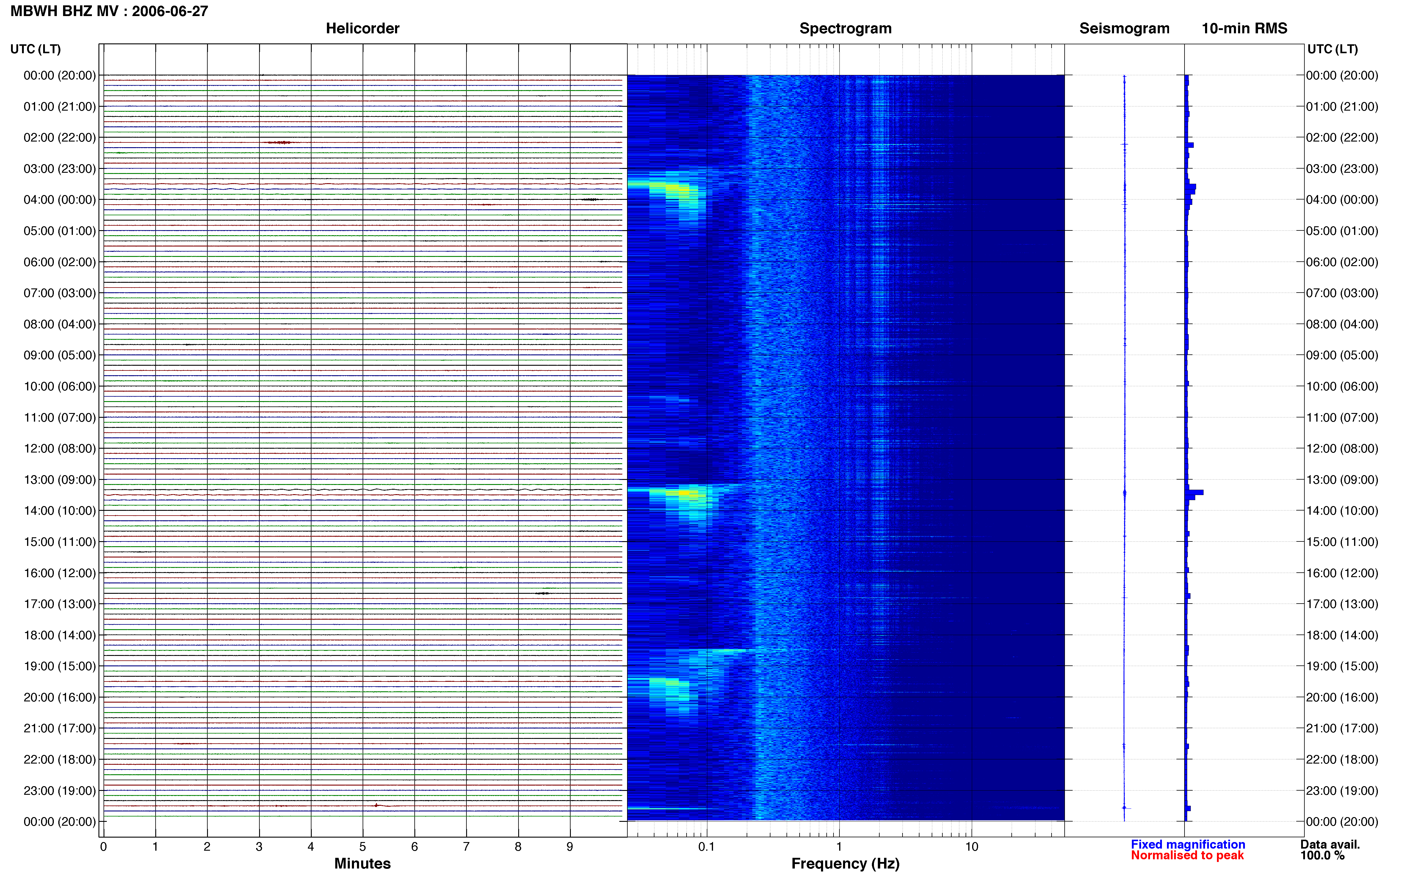
Task: Click right time label '14:00 (10:00)'
Action: point(1342,511)
